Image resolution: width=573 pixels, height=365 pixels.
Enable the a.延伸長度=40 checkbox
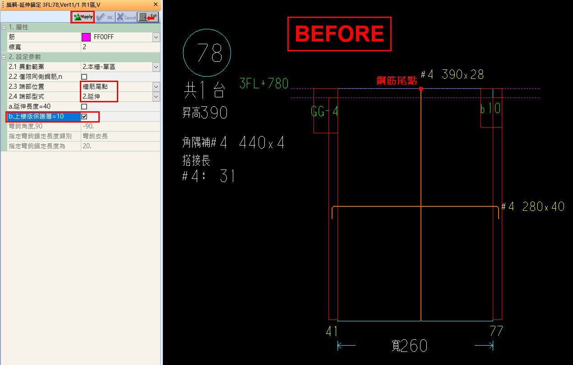point(84,107)
